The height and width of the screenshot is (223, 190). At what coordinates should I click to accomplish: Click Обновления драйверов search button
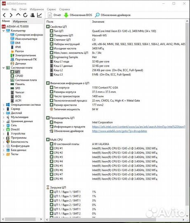(113, 15)
